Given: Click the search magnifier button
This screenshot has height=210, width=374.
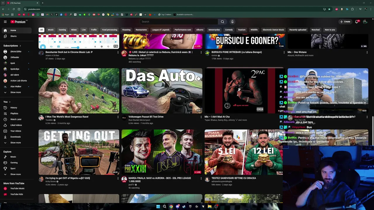Looking at the screenshot, I should 222,22.
